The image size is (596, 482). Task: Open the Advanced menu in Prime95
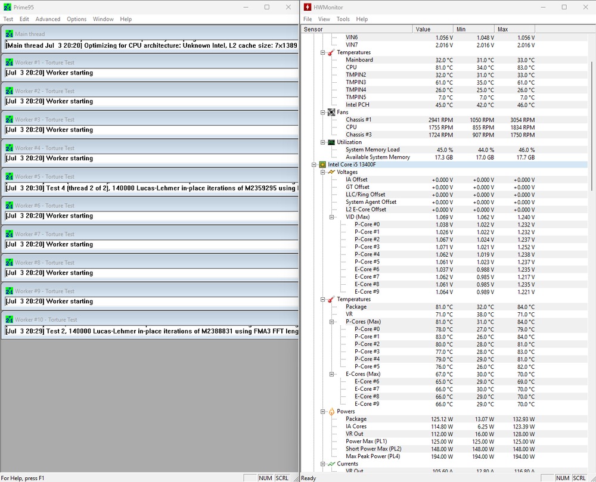pos(48,19)
